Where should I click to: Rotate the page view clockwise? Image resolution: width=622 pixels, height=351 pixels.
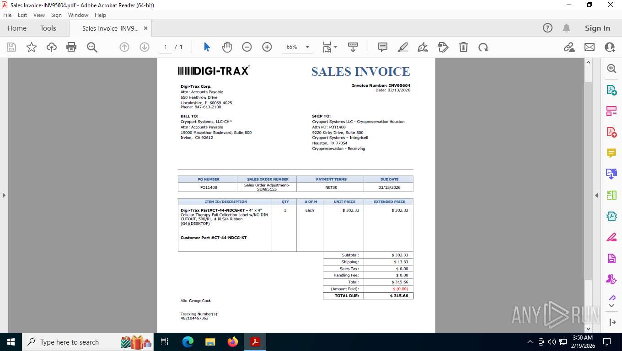[483, 47]
